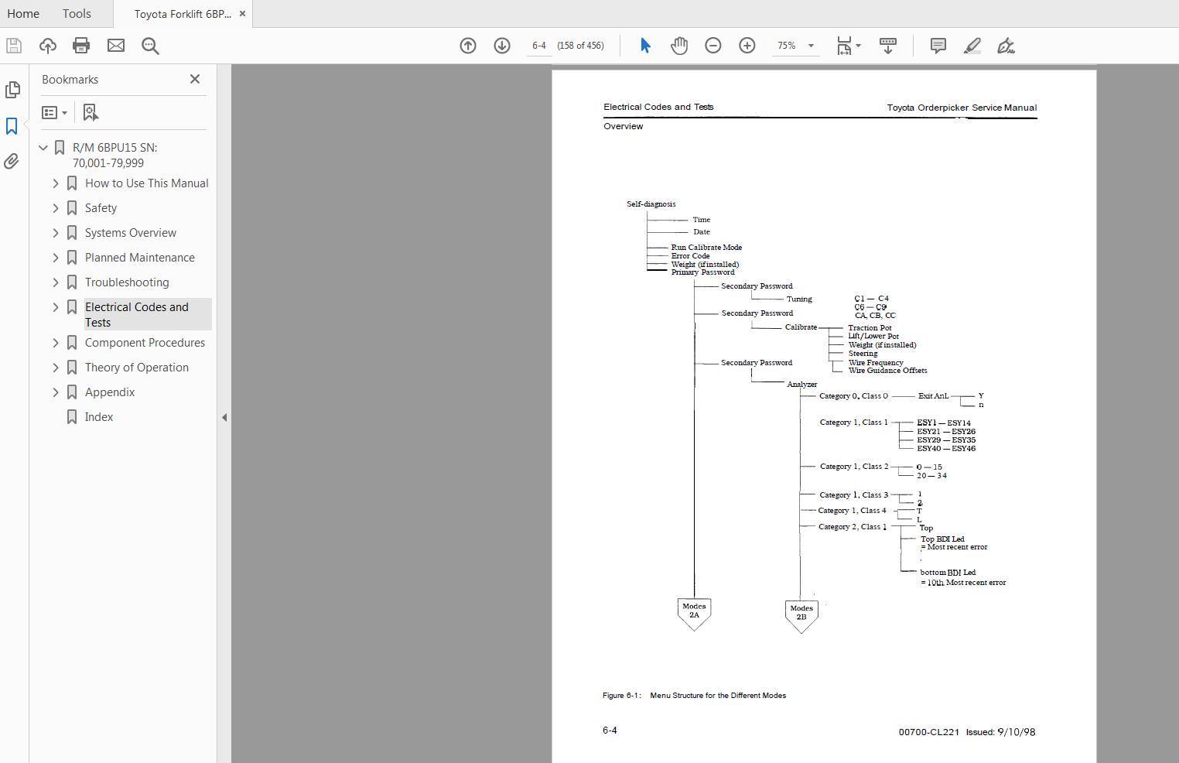This screenshot has width=1179, height=763.
Task: Open the Tools menu tab
Action: [76, 13]
